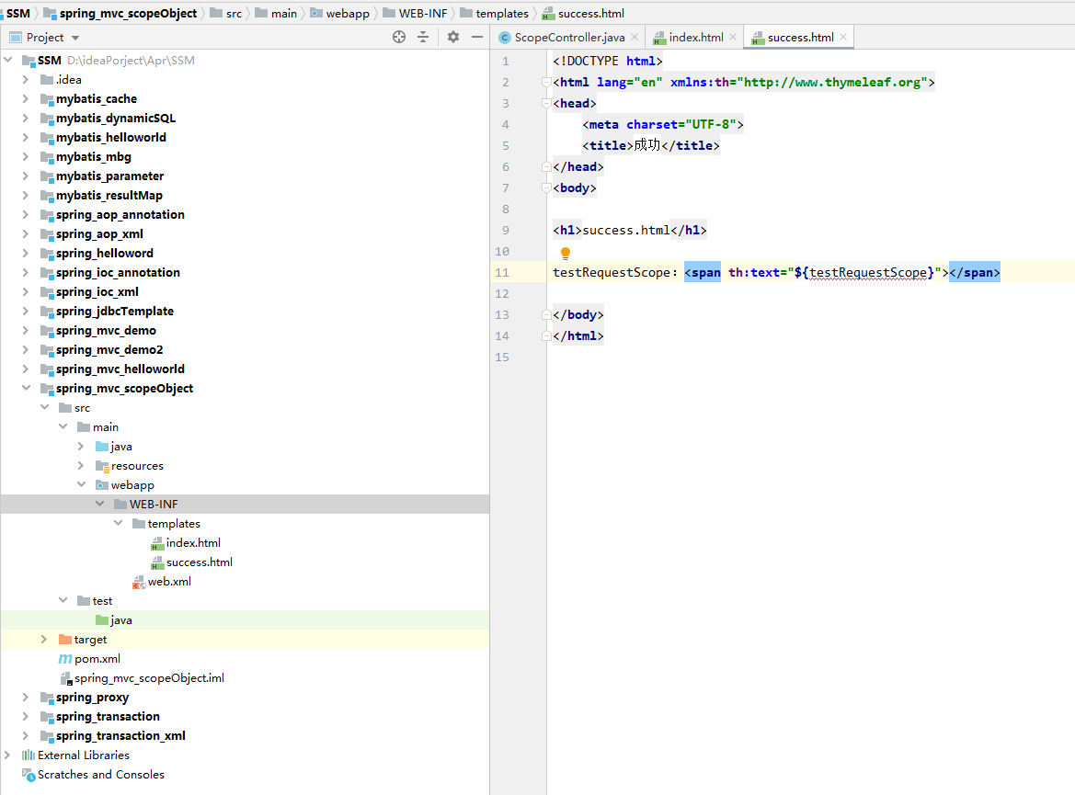Open the Project view dropdown
The image size is (1075, 795).
click(75, 38)
